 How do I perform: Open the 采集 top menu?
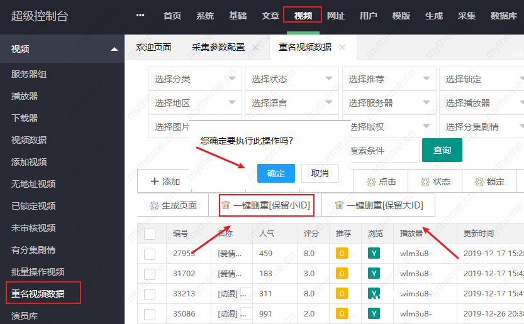(467, 16)
